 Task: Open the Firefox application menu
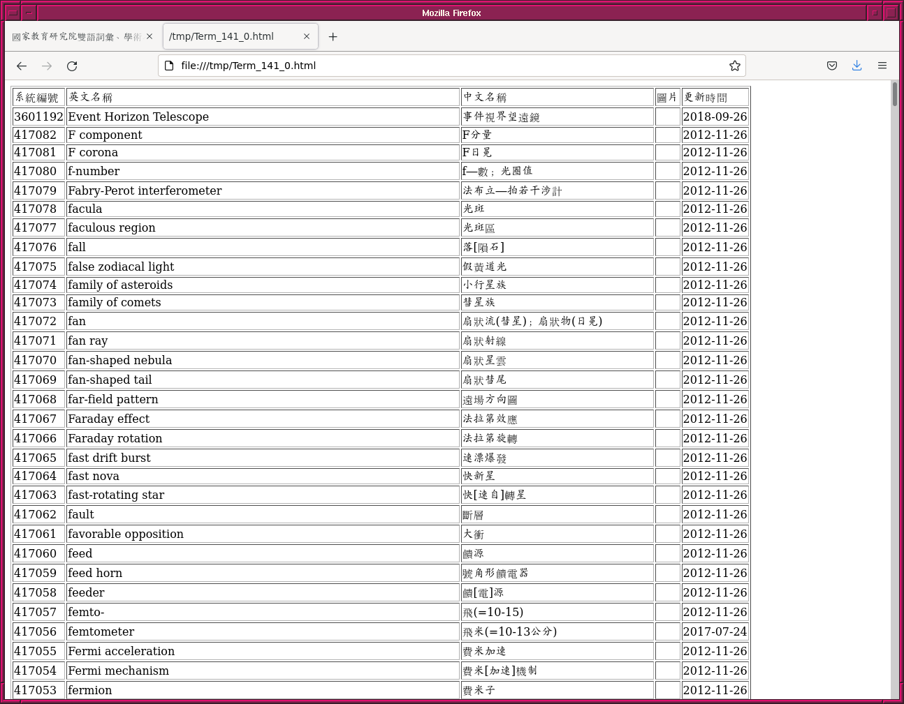click(x=882, y=66)
